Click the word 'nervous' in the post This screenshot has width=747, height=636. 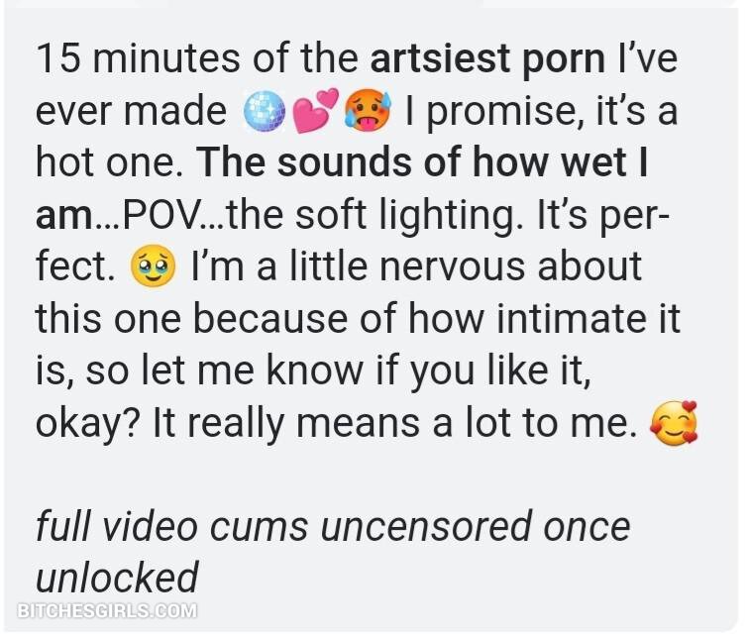tap(453, 266)
